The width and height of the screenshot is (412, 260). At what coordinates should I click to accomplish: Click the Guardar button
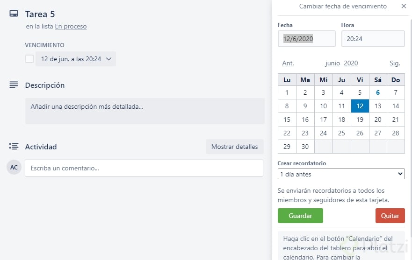(300, 216)
